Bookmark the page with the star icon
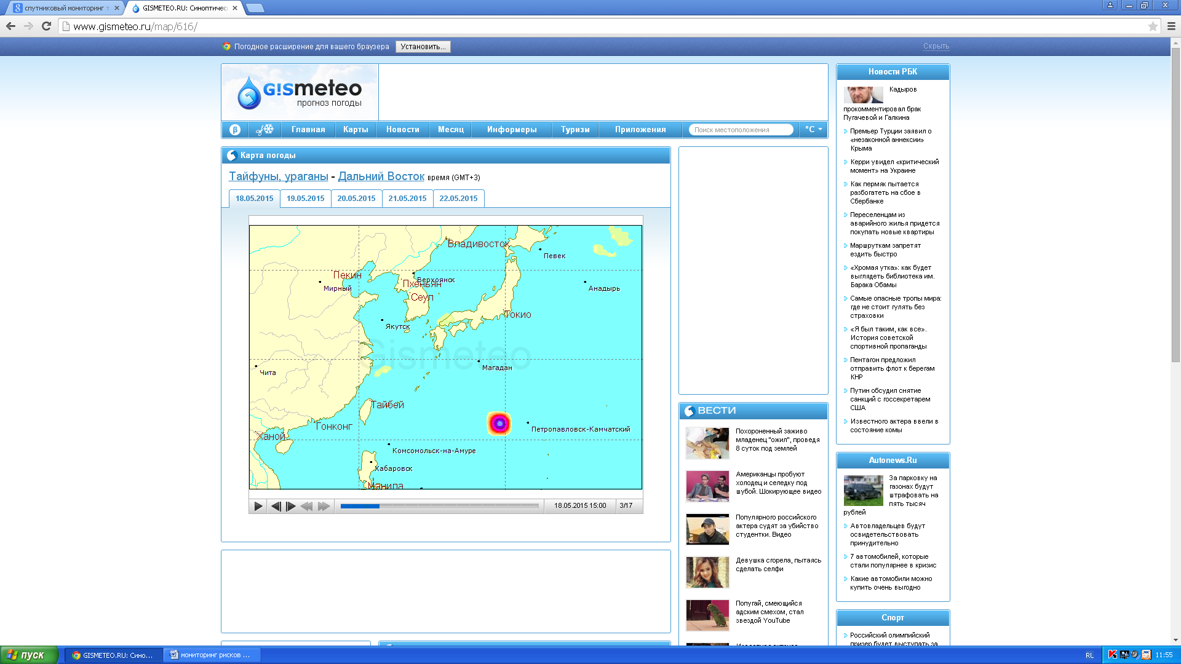This screenshot has width=1181, height=664. click(x=1153, y=26)
